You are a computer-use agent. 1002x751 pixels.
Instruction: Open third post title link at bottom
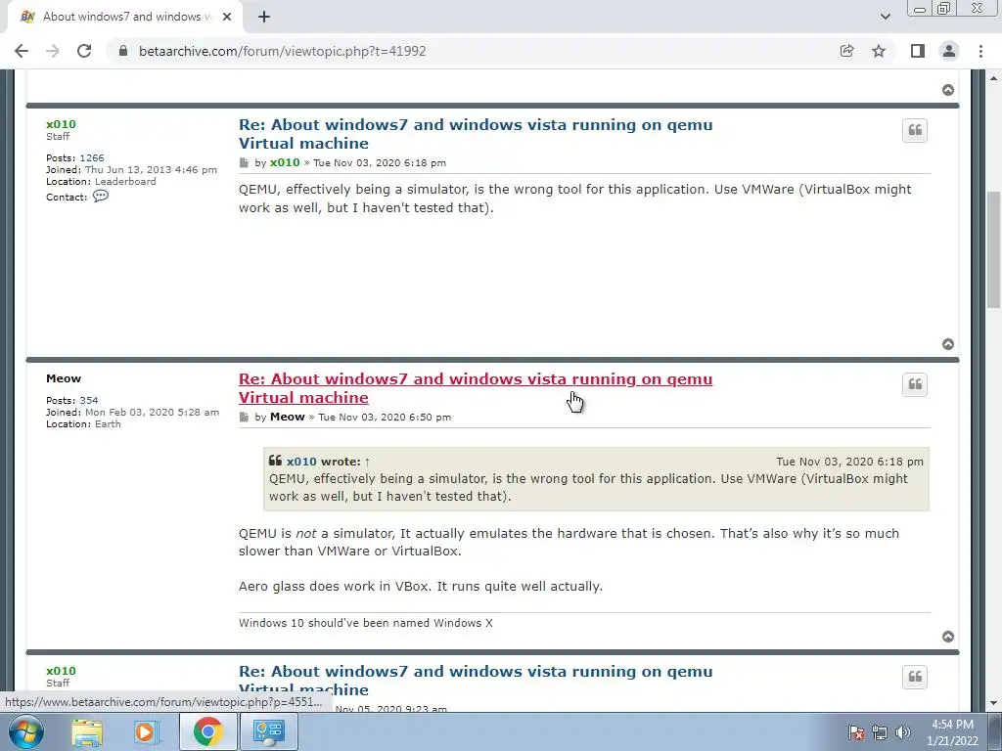(x=476, y=681)
